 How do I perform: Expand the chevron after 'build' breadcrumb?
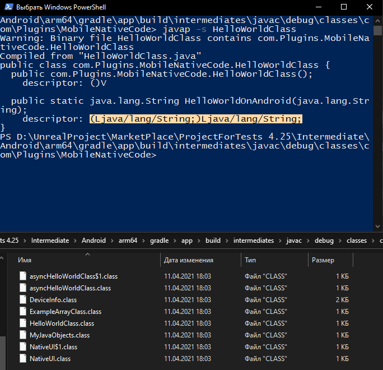tap(227, 241)
